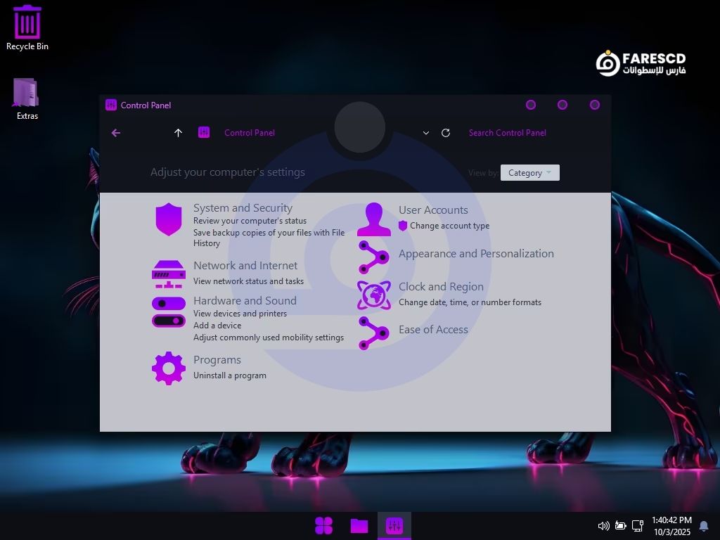Click the volume icon in system tray
This screenshot has width=720, height=540.
[603, 526]
